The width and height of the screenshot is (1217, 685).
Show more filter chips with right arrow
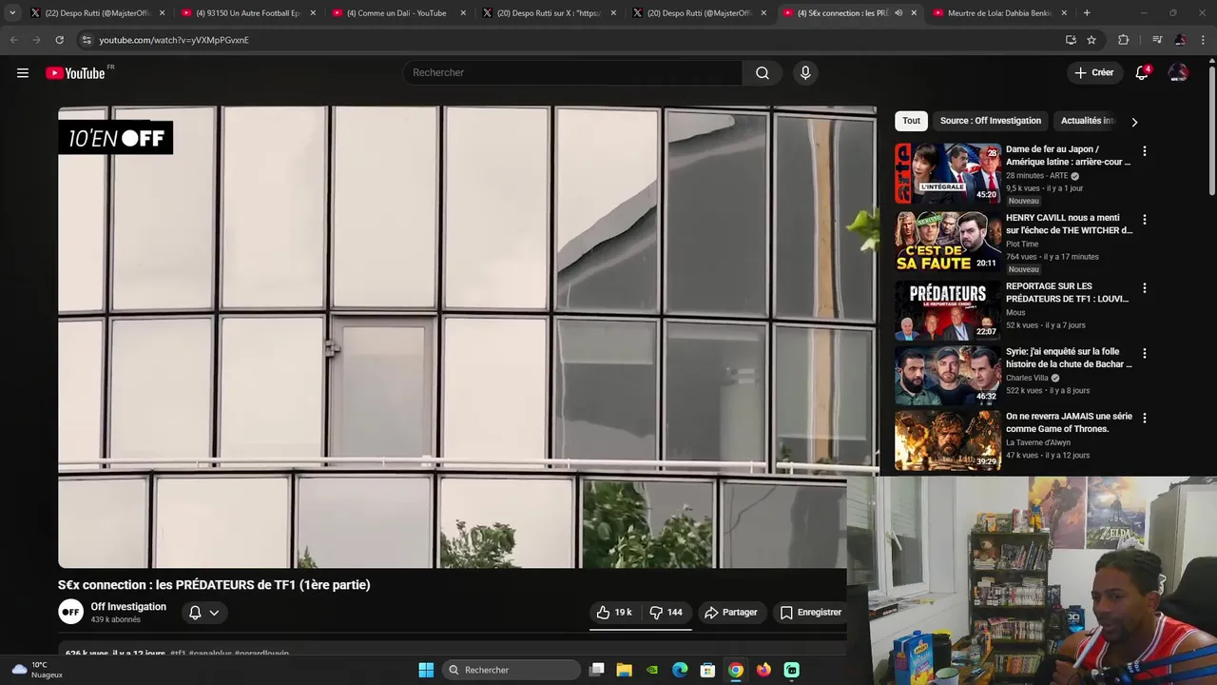point(1133,122)
